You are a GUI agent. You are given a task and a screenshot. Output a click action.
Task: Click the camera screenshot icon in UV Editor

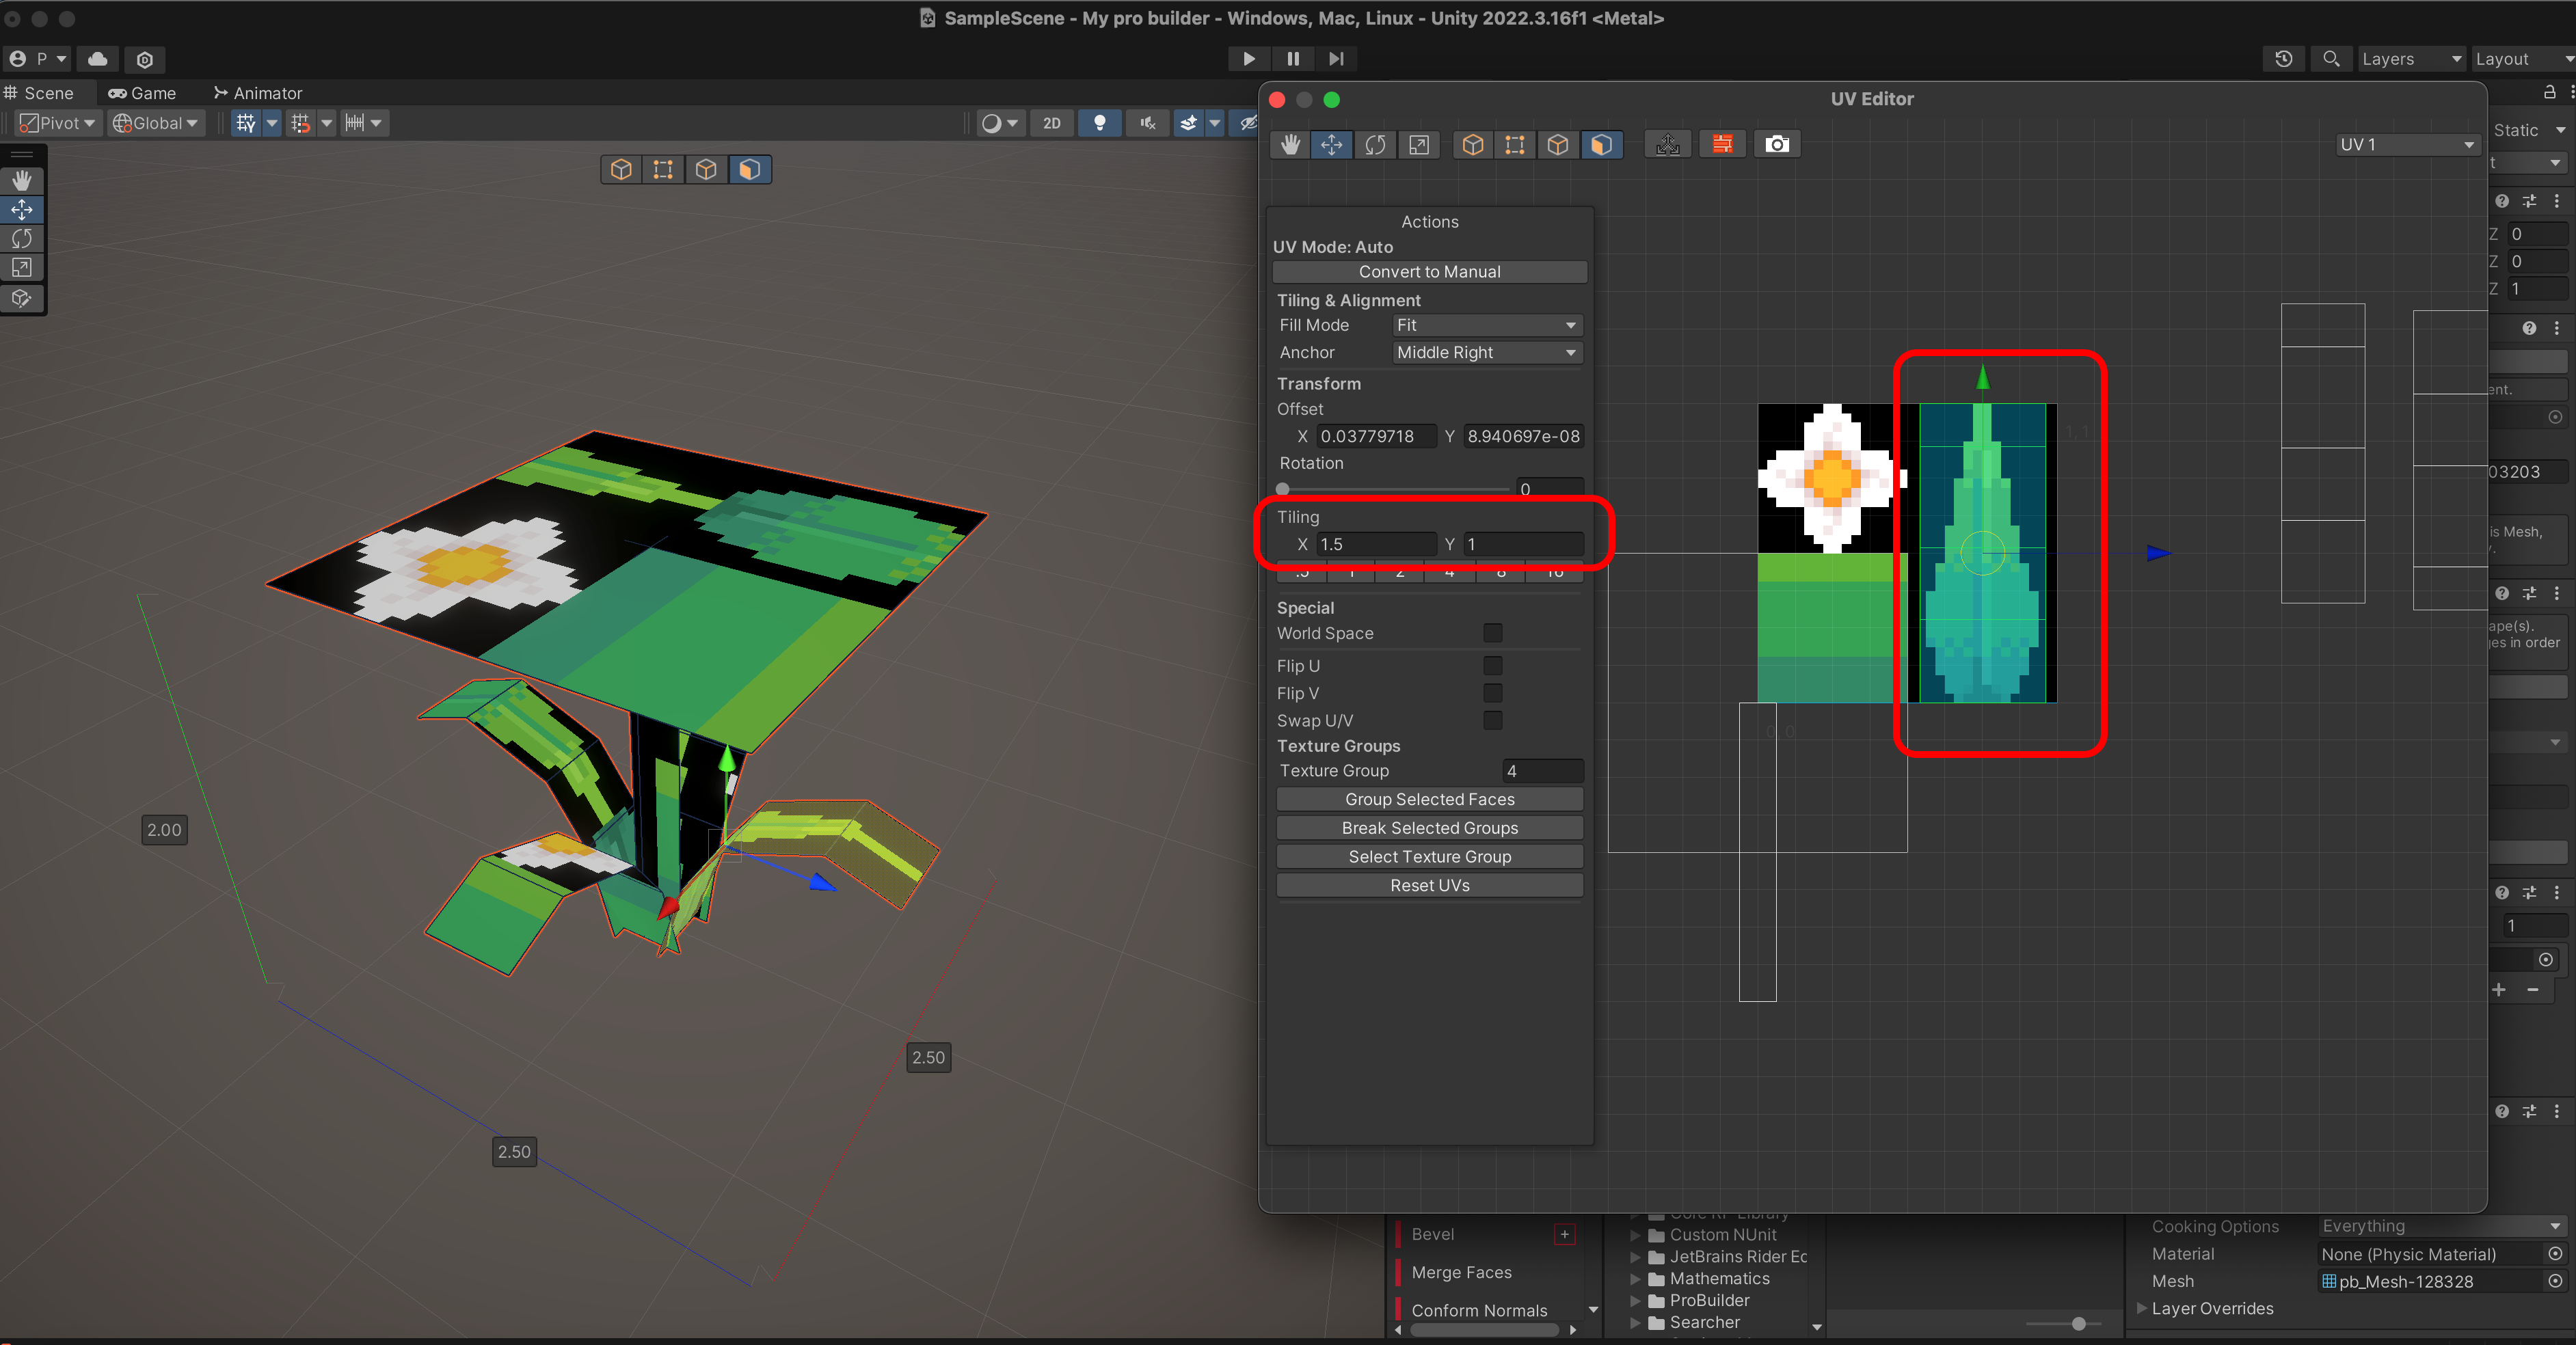1776,145
